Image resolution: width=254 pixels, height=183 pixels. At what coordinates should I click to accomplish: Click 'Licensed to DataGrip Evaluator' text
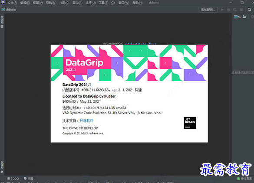(89, 96)
